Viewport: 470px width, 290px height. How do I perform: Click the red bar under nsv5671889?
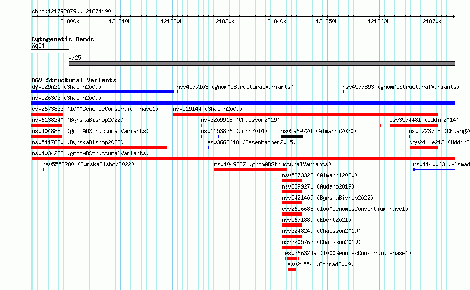point(292,225)
